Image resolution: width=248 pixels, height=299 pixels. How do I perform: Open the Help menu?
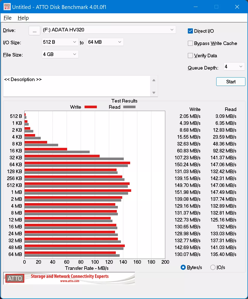coord(23,18)
